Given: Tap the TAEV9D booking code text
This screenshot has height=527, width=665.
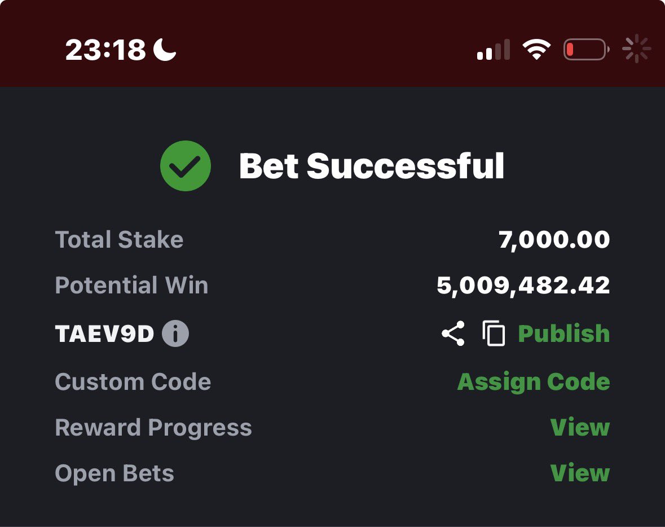Looking at the screenshot, I should point(104,333).
